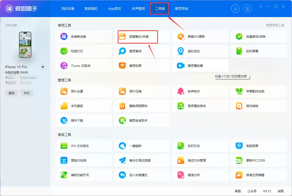The image size is (292, 196).
Task: Click the 爱思助手 logo
Action: (21, 8)
